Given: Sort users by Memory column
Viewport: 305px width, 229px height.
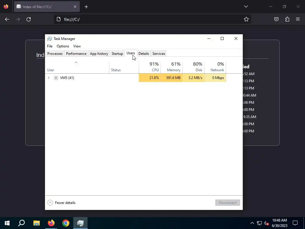Looking at the screenshot, I should coord(172,67).
